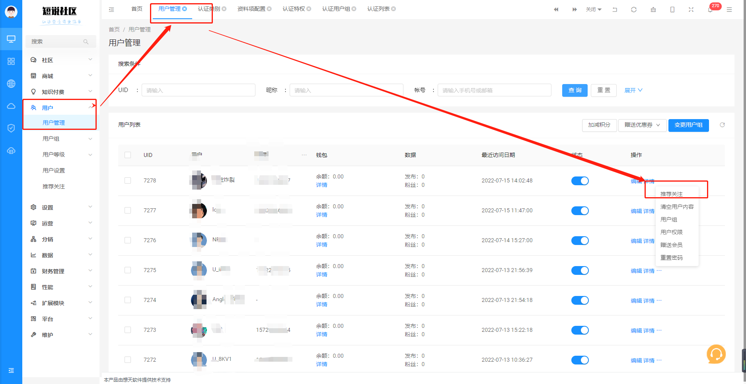This screenshot has height=384, width=746.
Task: Select the monitor icon in left rail
Action: pos(11,39)
